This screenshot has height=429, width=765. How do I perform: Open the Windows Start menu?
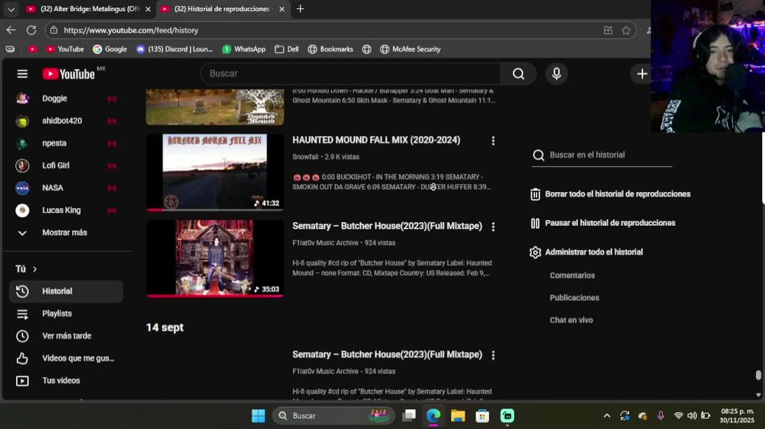pyautogui.click(x=258, y=415)
